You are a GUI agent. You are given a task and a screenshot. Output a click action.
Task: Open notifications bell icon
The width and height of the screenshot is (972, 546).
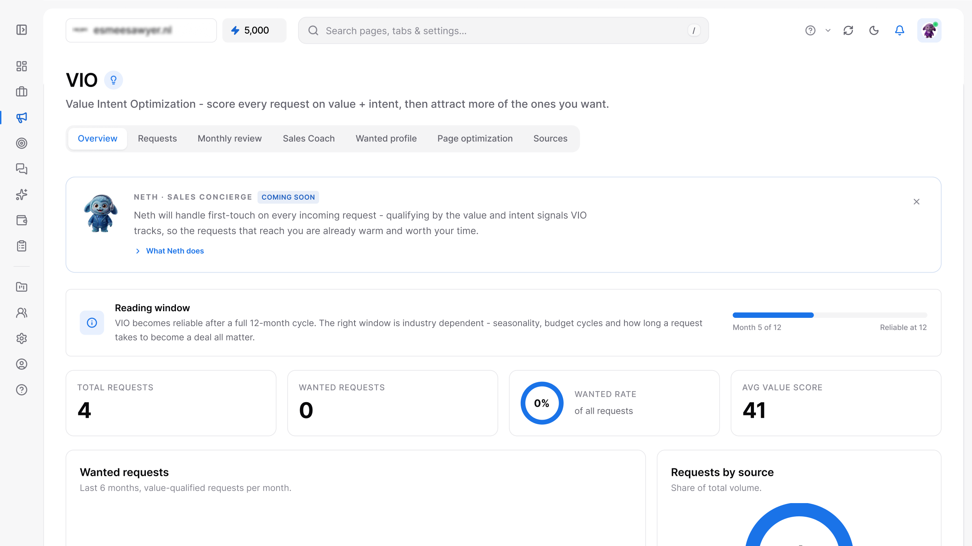(899, 30)
